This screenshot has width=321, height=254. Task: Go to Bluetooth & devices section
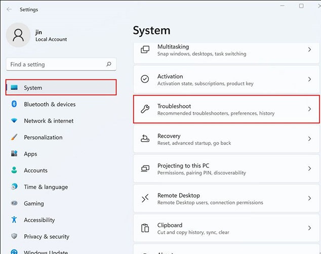tap(61, 104)
